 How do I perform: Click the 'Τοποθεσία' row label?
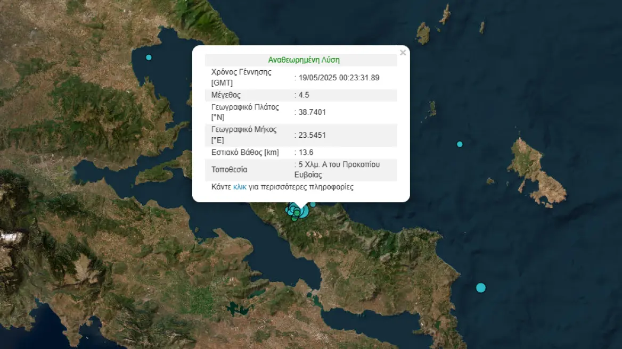tap(230, 170)
